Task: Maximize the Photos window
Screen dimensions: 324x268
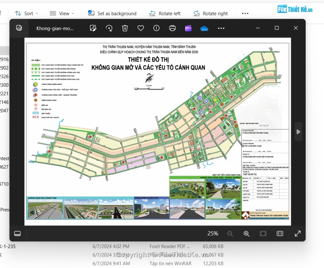Action: [277, 28]
